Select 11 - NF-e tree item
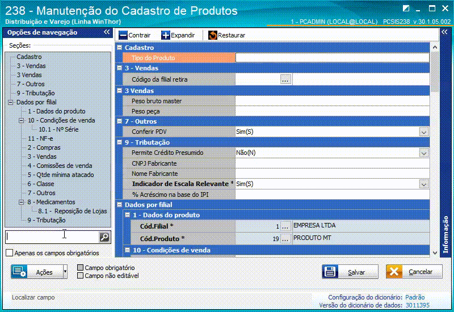This screenshot has height=312, width=454. pyautogui.click(x=40, y=138)
